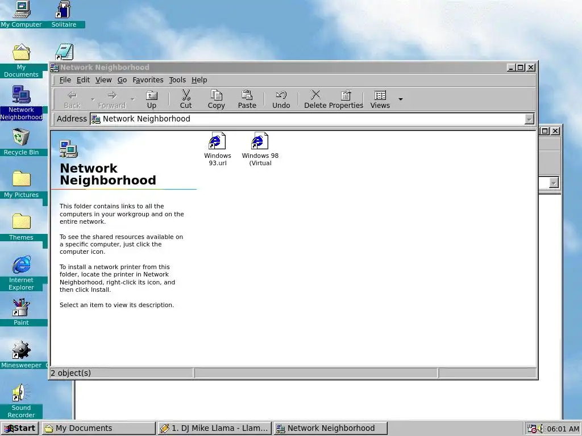
Task: Open the View menu
Action: pos(103,79)
